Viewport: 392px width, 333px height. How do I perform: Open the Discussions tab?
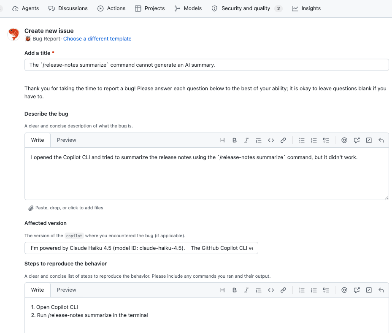pyautogui.click(x=68, y=8)
